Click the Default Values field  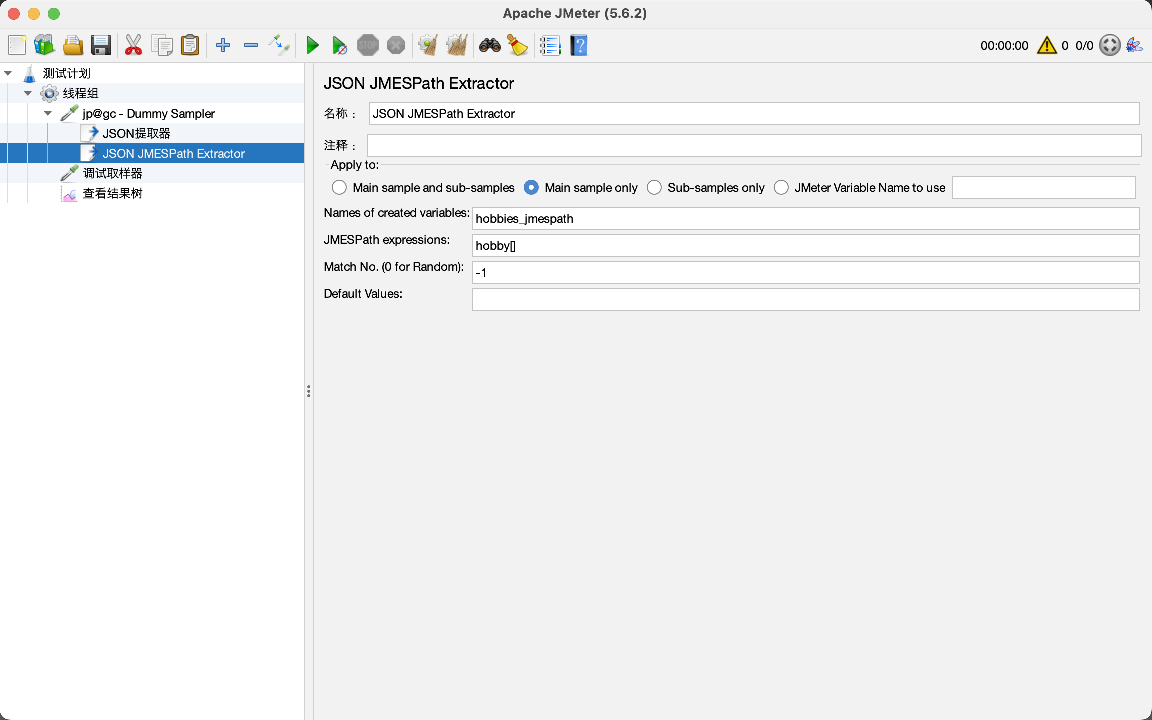click(805, 299)
